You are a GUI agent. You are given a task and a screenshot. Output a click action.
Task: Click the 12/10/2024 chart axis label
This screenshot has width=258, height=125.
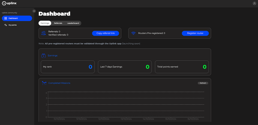104,119
